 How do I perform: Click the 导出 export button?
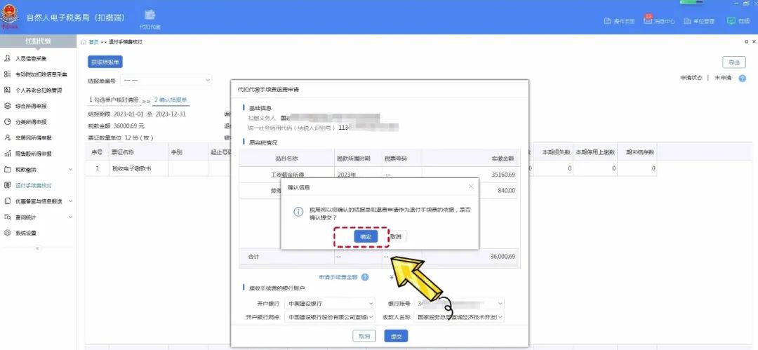coord(733,62)
